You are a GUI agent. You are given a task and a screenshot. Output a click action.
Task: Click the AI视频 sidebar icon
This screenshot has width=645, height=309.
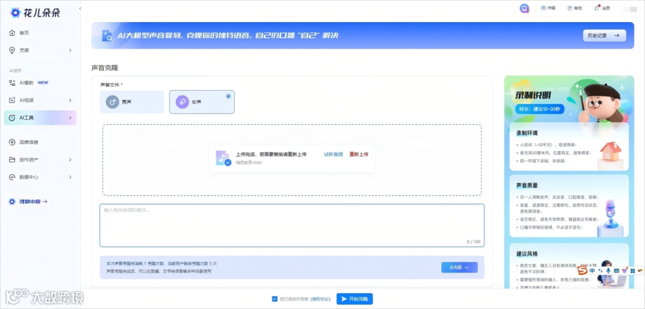coord(12,100)
